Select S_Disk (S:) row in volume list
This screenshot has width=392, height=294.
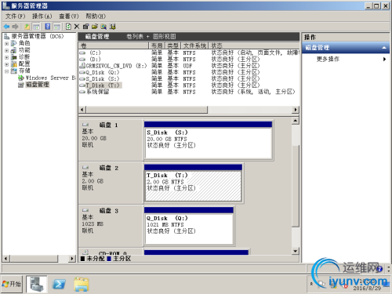coord(189,79)
